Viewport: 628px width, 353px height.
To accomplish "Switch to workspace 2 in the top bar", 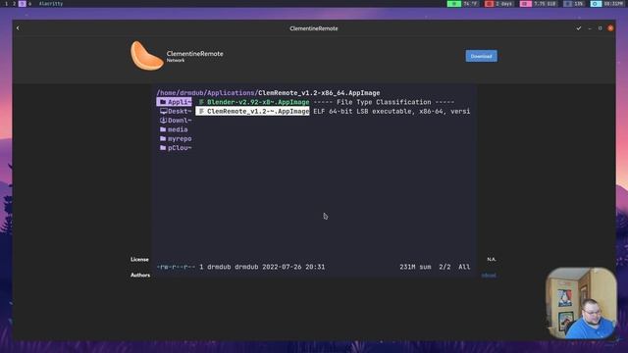I will click(x=14, y=4).
